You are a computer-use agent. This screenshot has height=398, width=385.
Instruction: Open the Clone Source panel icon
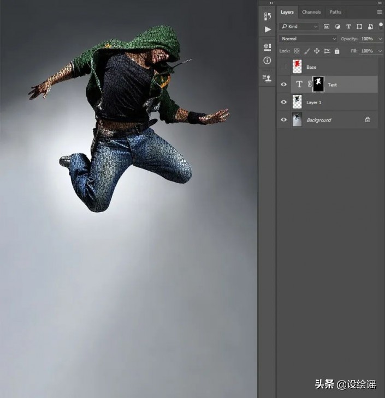click(267, 78)
